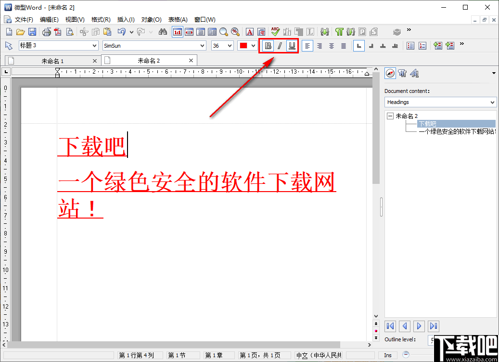499x362 pixels.
Task: Enable numbered list formatting
Action: [x=422, y=46]
